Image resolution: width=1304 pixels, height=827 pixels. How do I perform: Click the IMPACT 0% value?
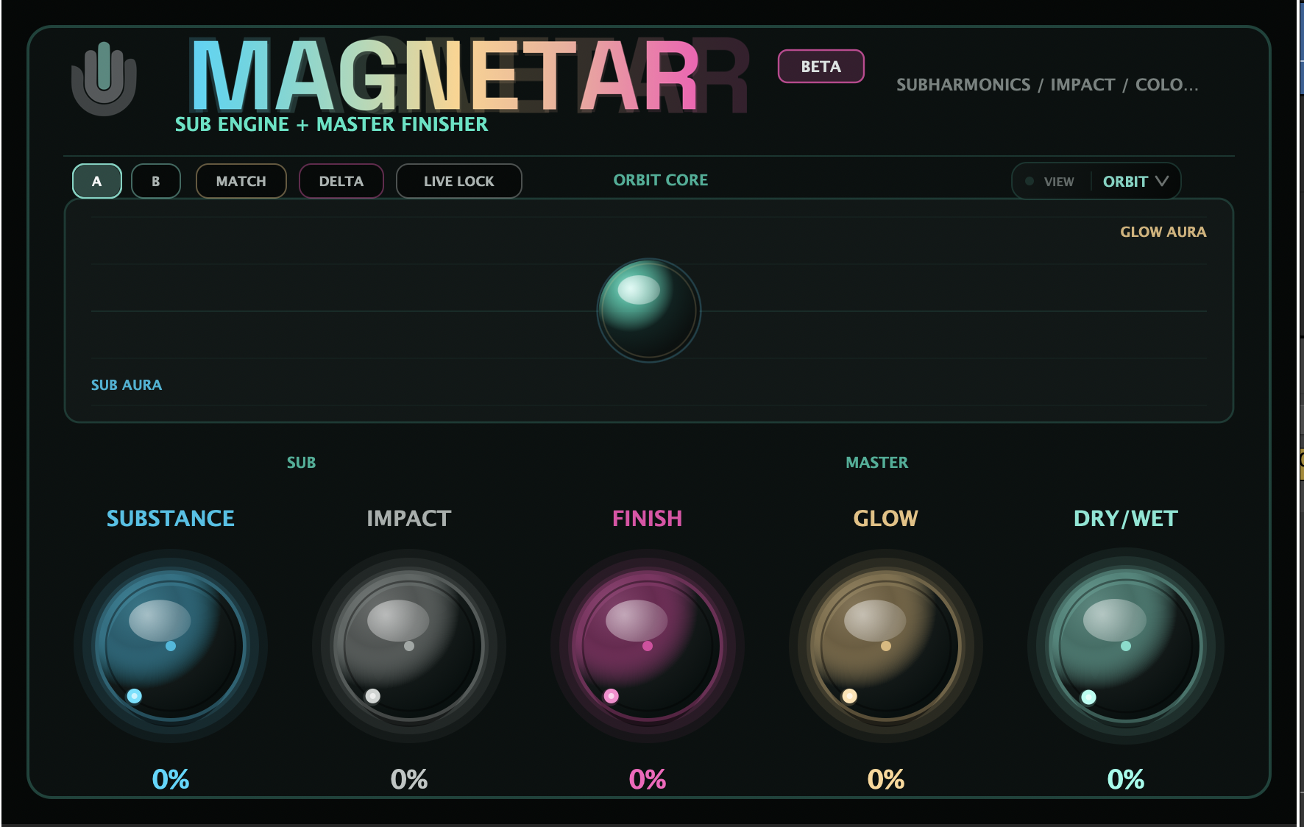click(409, 779)
